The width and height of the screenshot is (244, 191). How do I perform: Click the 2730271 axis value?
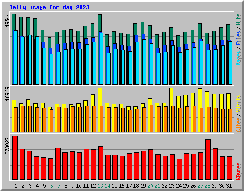[x=7, y=145]
